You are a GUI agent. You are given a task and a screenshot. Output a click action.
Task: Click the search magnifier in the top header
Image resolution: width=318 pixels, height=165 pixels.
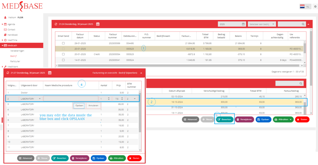[303, 24]
